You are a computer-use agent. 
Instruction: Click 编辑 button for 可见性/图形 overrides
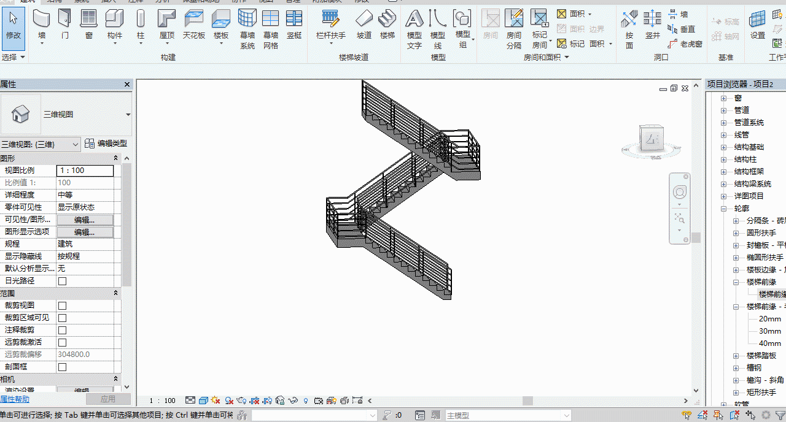click(x=85, y=220)
